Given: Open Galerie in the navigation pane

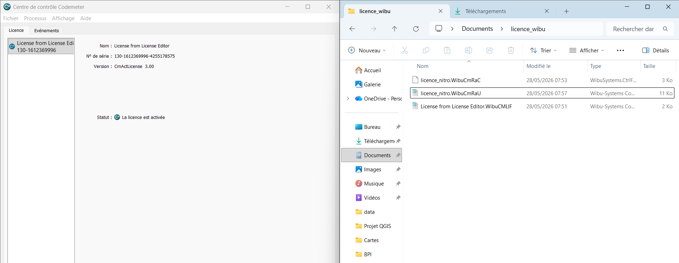Looking at the screenshot, I should (x=368, y=84).
